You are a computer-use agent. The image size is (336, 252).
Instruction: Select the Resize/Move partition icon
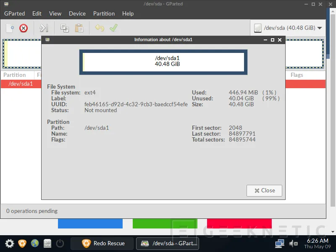point(44,28)
